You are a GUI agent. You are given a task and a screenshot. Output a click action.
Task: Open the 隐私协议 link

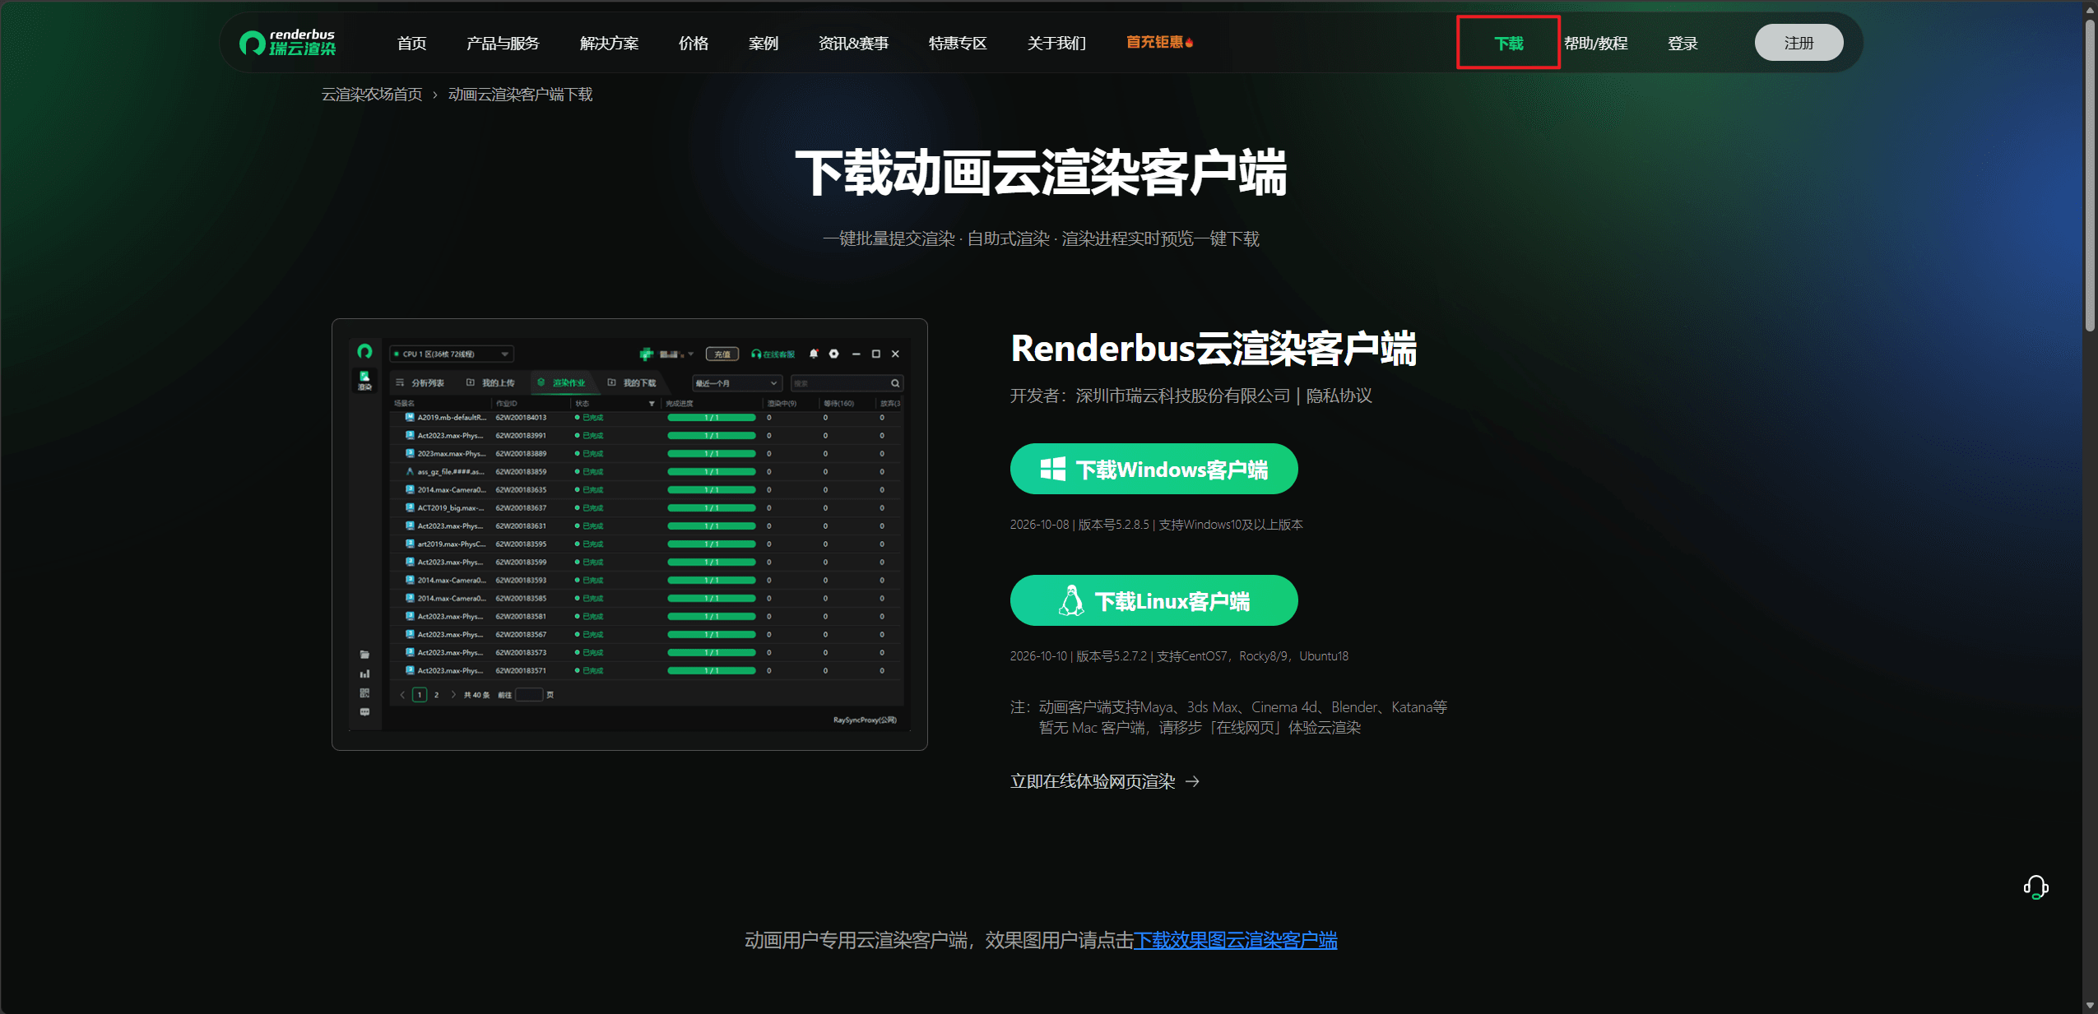(x=1339, y=396)
